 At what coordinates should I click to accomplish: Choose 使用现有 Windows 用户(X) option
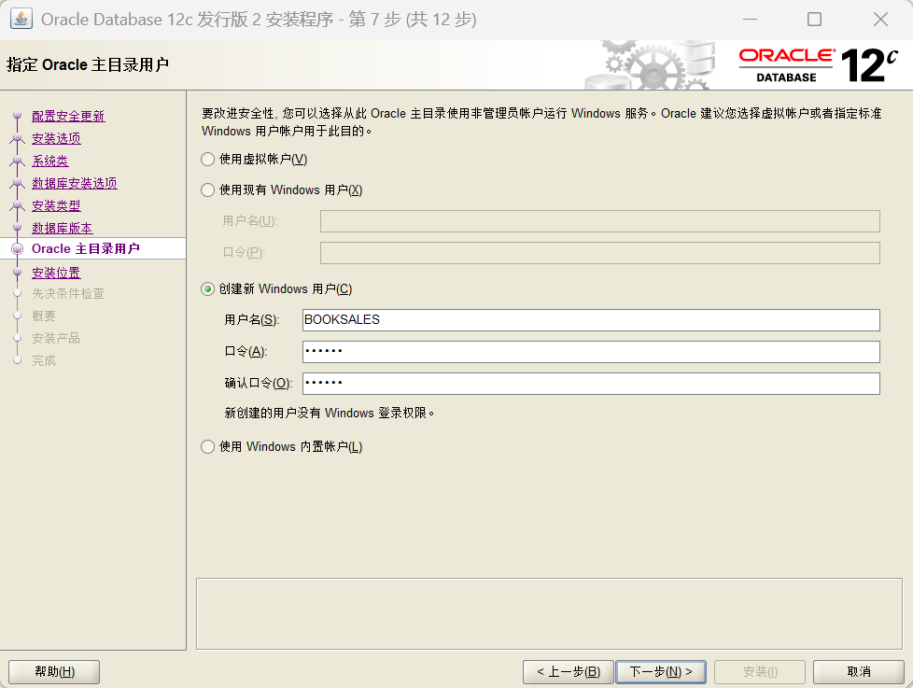tap(207, 190)
